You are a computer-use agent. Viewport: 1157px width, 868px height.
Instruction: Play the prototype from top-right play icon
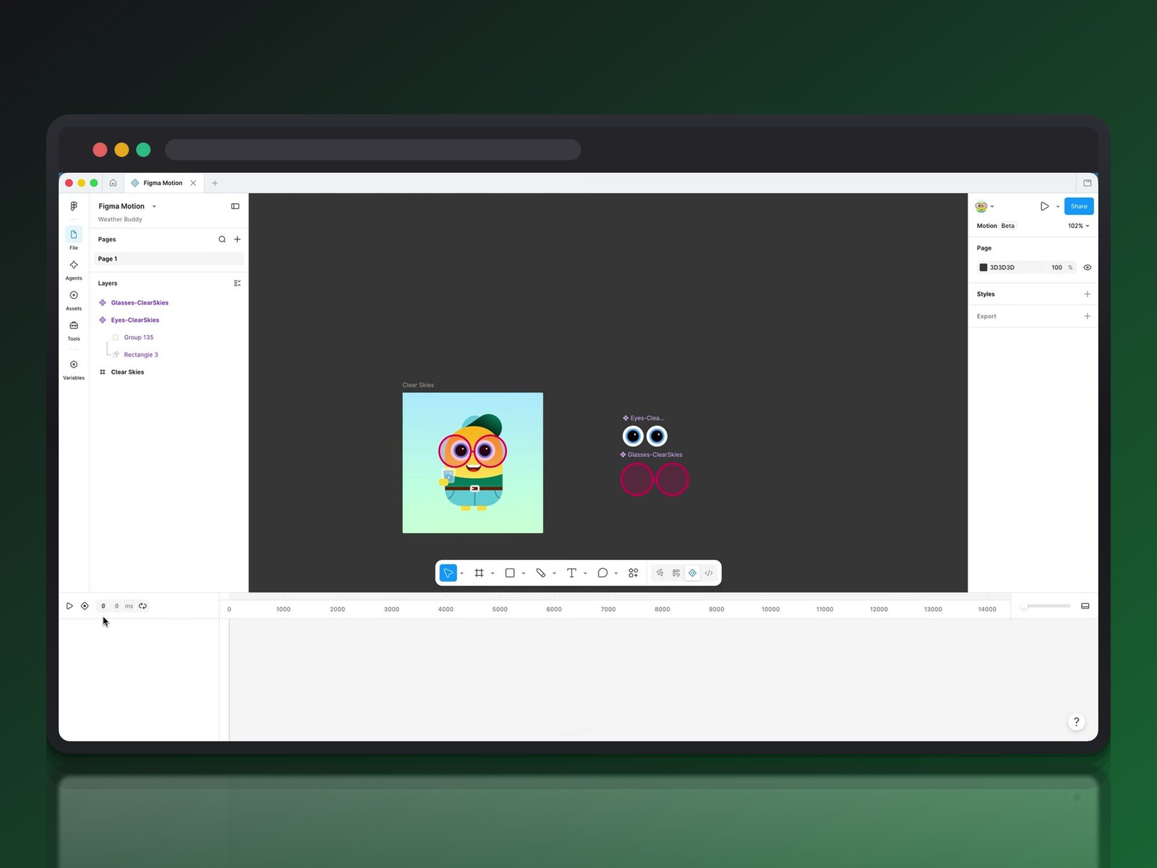[x=1044, y=206]
